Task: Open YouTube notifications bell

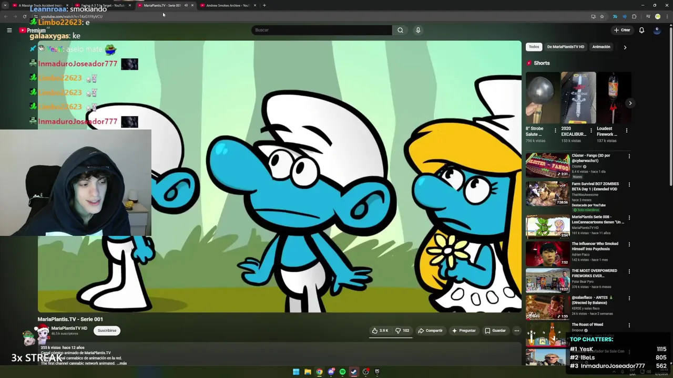Action: (641, 30)
